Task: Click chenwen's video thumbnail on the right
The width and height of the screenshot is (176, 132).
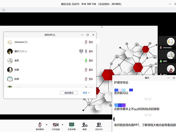Action: [x=167, y=43]
